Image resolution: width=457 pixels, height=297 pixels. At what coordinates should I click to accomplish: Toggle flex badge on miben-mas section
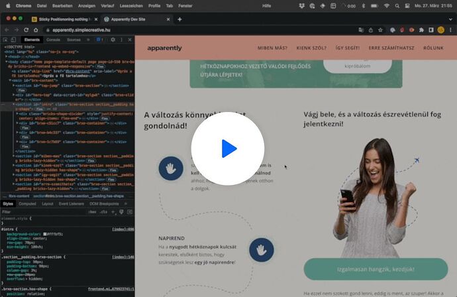91,160
